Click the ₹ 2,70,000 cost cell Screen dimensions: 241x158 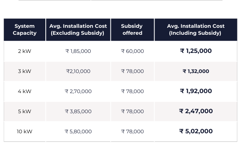[78, 91]
